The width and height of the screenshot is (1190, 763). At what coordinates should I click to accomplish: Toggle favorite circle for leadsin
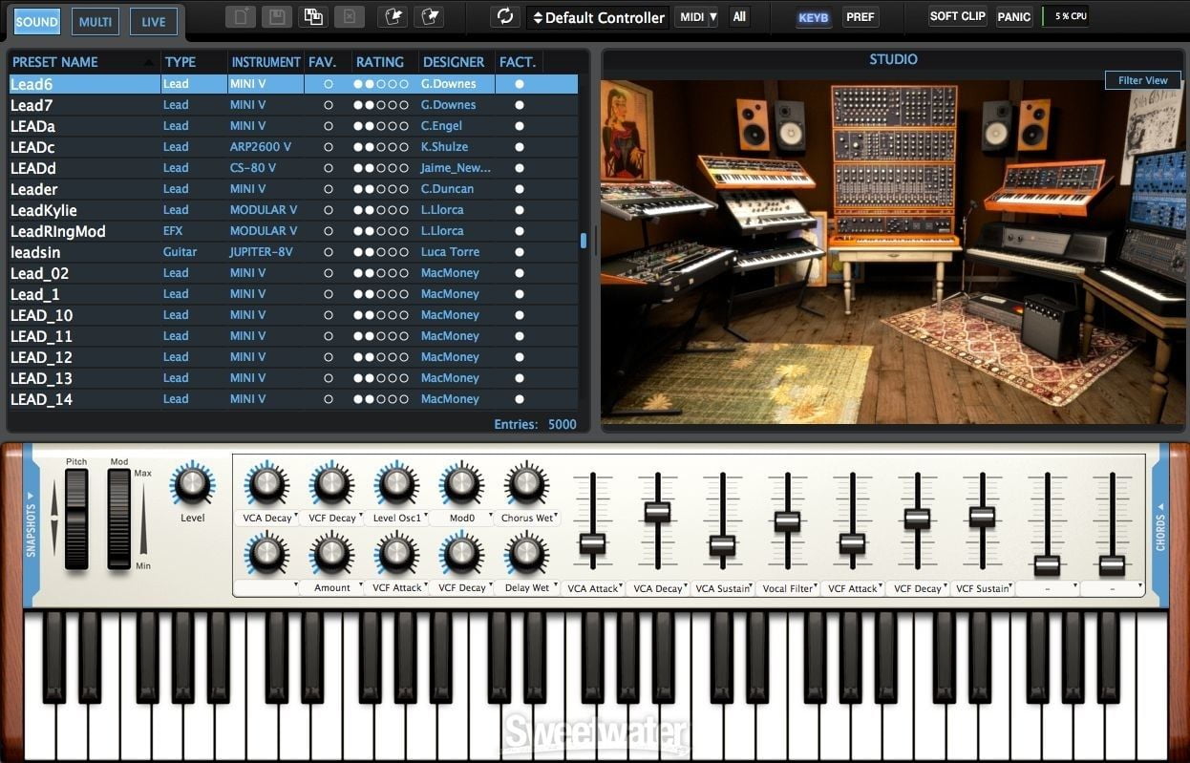(x=329, y=252)
